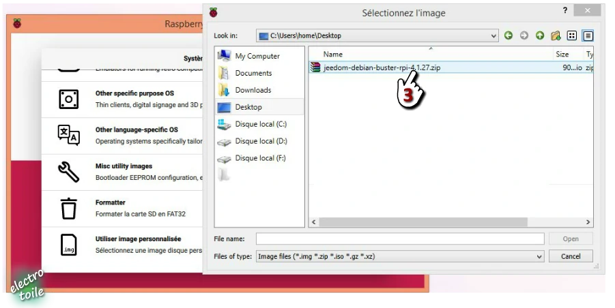615x308 pixels.
Task: Select Disque local (C:) in the sidebar
Action: [259, 124]
